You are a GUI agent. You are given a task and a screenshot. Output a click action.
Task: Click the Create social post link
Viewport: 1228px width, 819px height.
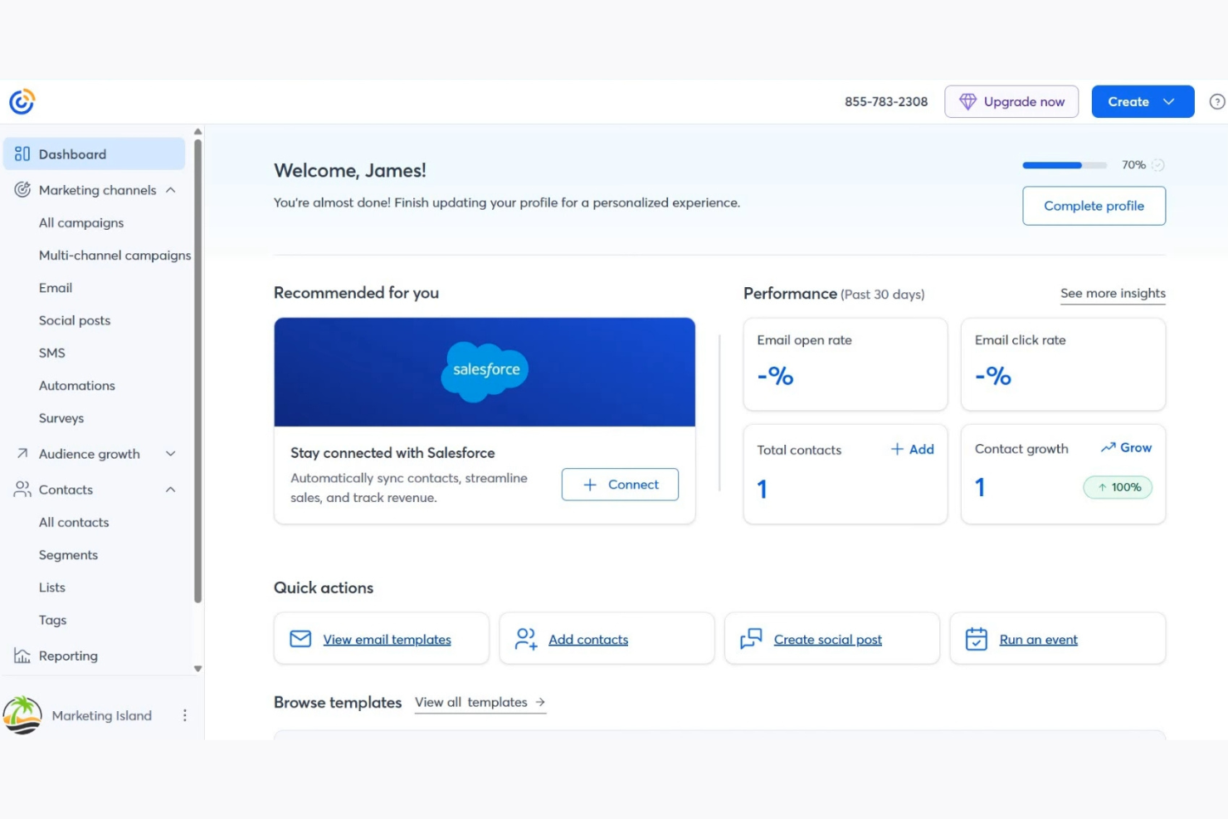(828, 639)
